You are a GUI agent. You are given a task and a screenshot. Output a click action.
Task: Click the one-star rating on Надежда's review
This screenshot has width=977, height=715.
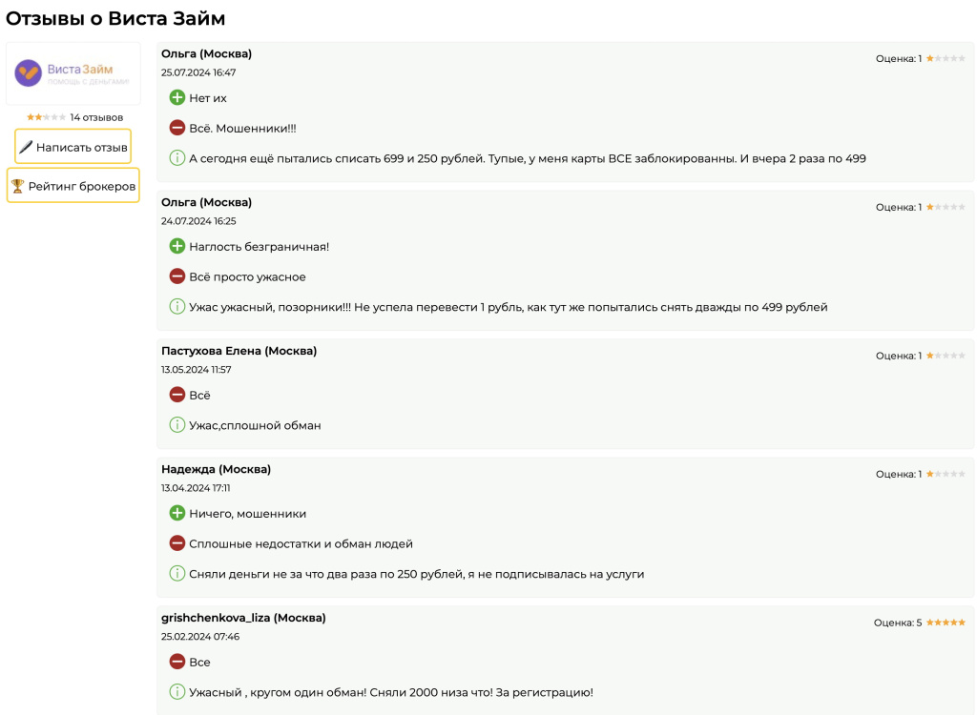[946, 474]
